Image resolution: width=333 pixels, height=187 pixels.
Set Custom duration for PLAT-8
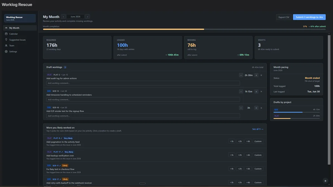(258, 141)
